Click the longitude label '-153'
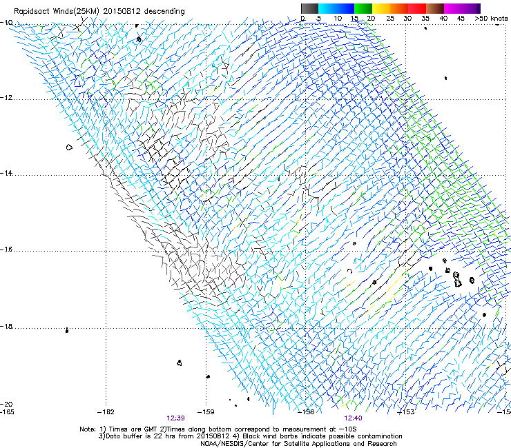This screenshot has height=448, width=511. pyautogui.click(x=406, y=412)
